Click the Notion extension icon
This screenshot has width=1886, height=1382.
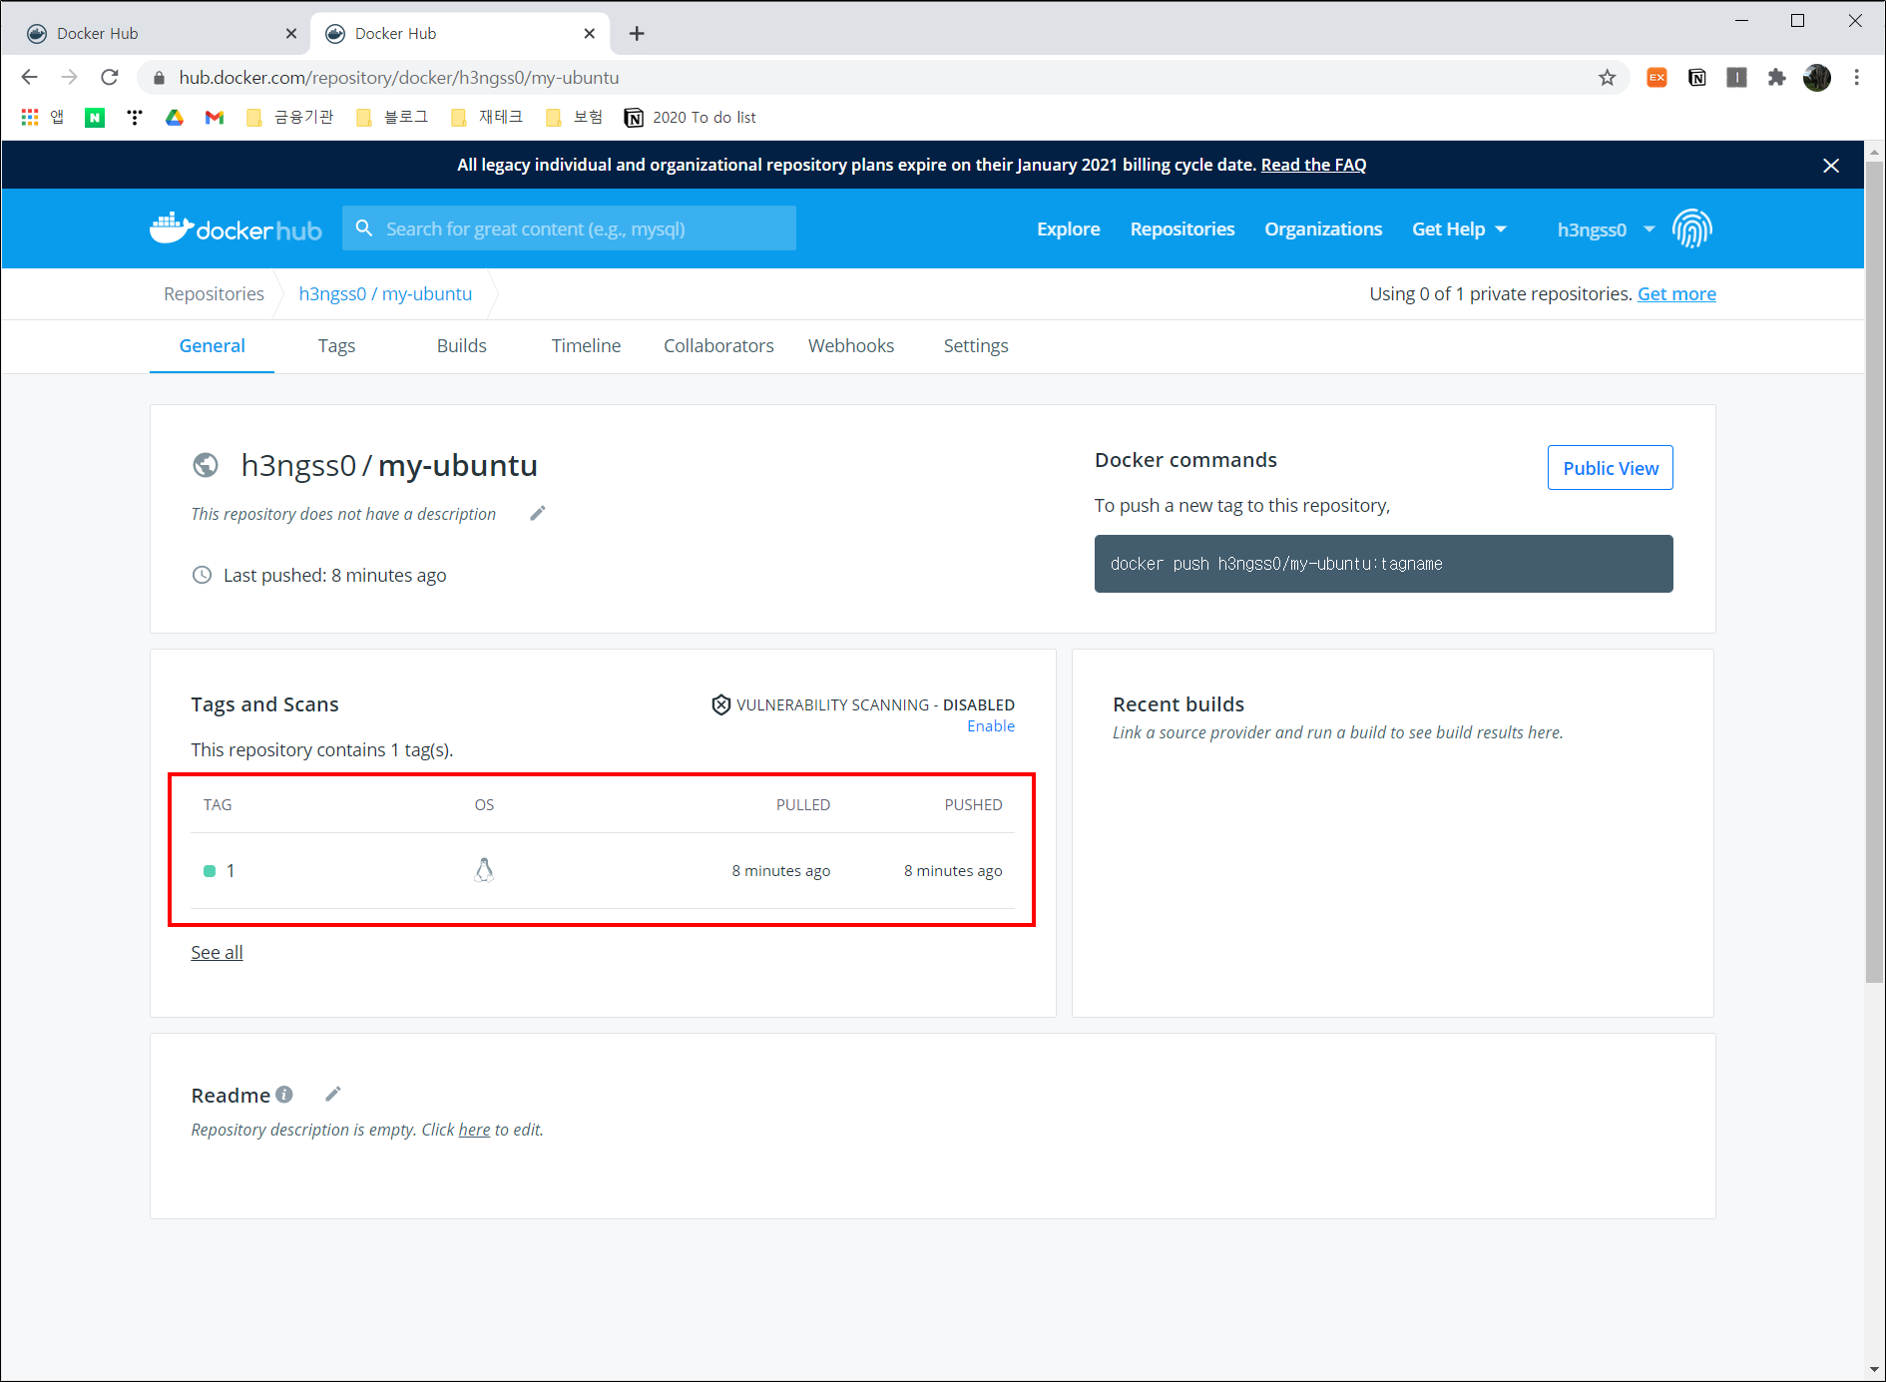1696,78
